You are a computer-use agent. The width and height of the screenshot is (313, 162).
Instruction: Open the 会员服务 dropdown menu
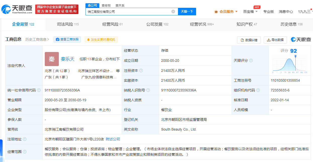(x=226, y=12)
